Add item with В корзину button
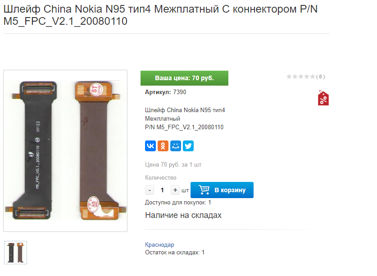The image size is (377, 276). point(222,190)
